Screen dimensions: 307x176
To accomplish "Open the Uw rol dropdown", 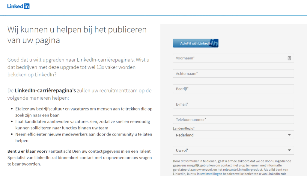I will [233, 150].
